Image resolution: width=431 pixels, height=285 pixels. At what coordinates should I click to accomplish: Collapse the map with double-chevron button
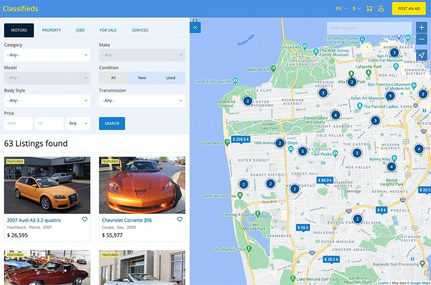click(195, 27)
